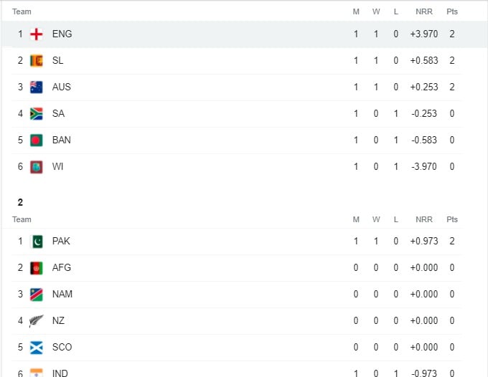Click the Pts column header in group 2
488x377 pixels.
[x=452, y=220]
